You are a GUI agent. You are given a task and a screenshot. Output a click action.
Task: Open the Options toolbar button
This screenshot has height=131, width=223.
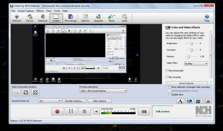pos(85,18)
